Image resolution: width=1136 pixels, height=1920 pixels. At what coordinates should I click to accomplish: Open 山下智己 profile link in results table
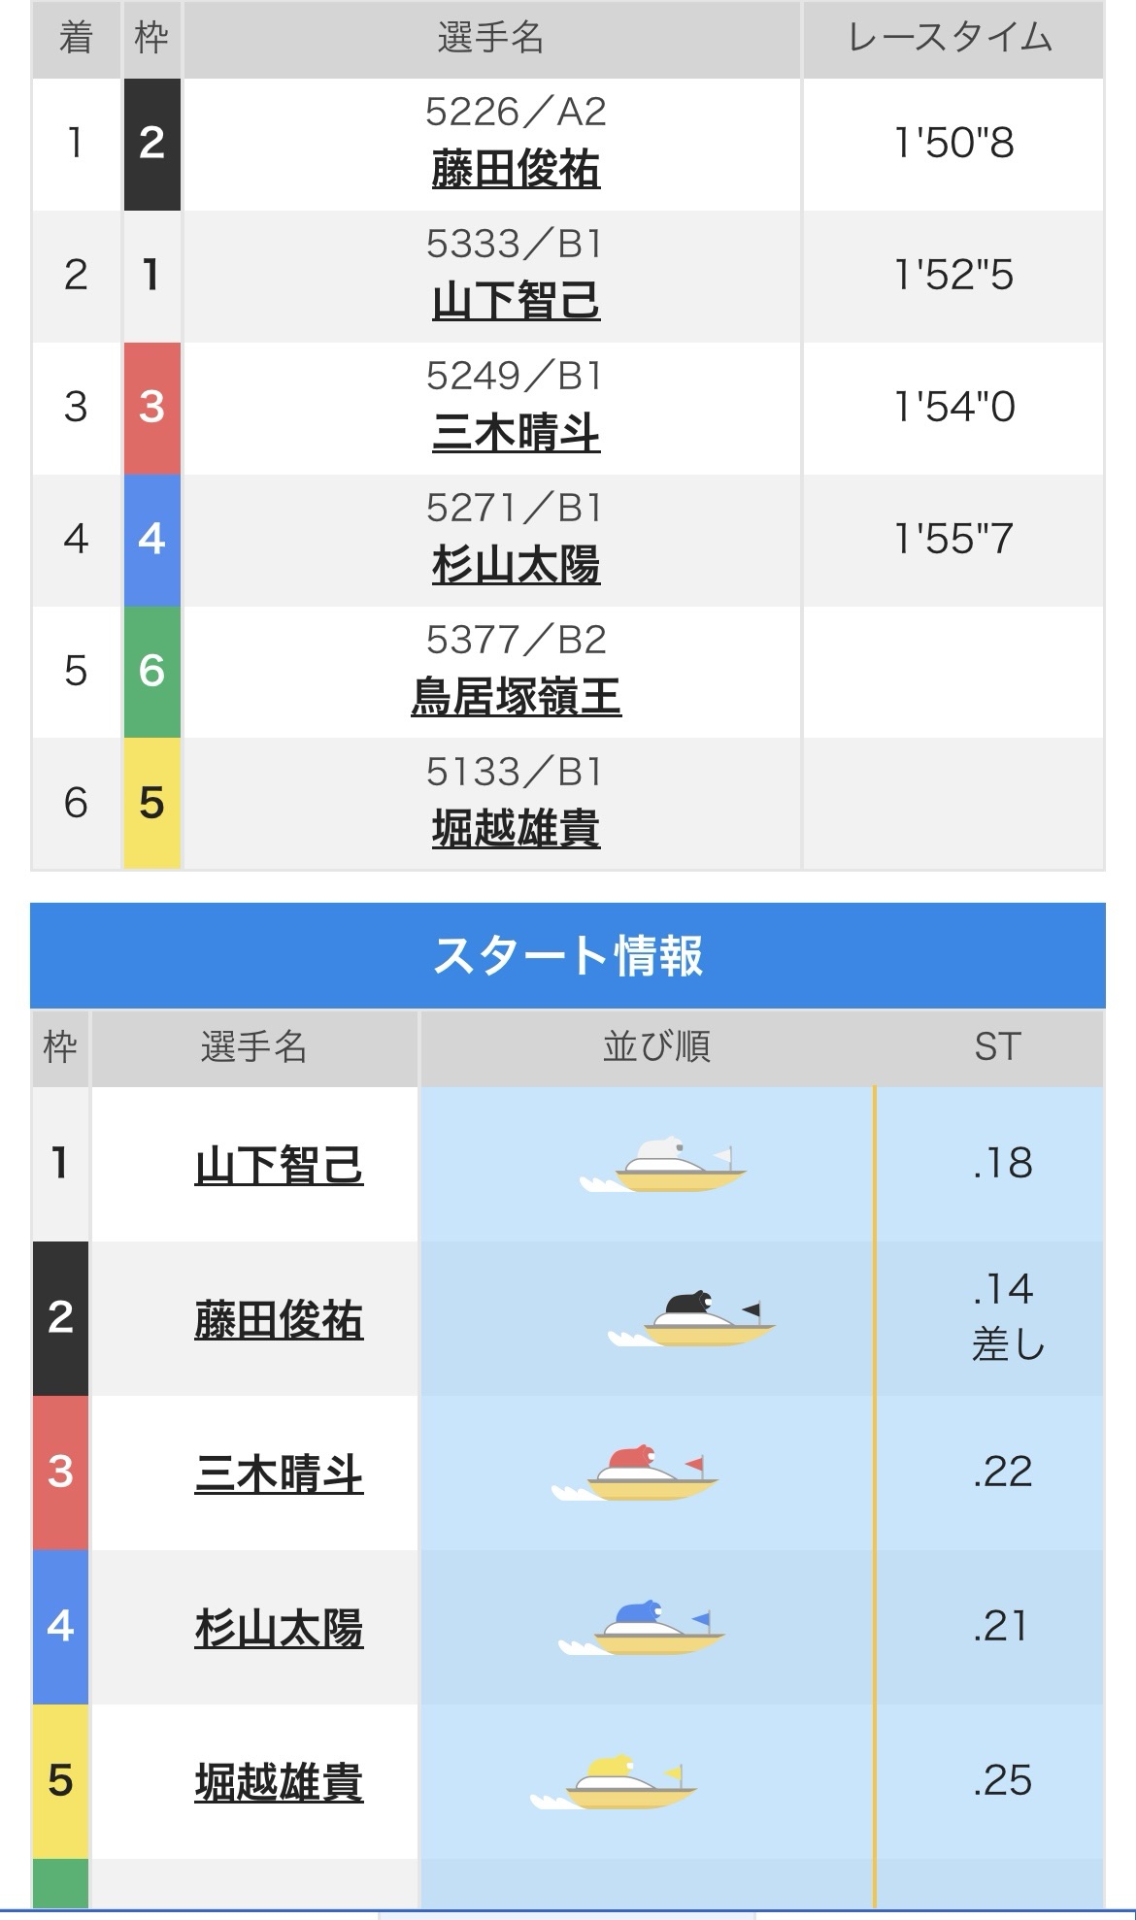point(516,302)
